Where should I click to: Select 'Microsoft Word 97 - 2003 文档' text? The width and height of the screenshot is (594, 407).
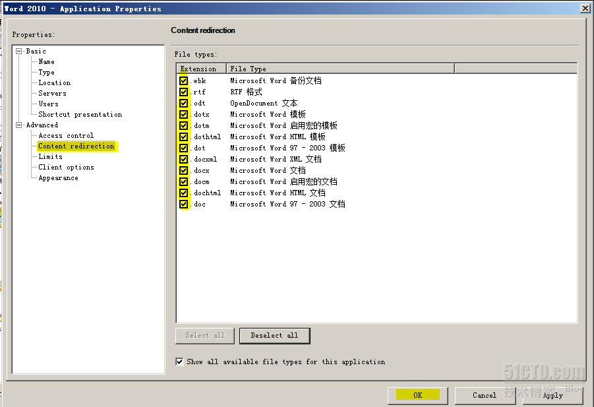point(288,204)
